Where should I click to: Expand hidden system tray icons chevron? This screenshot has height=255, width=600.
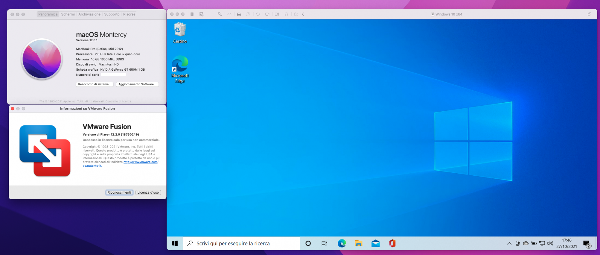(509, 243)
